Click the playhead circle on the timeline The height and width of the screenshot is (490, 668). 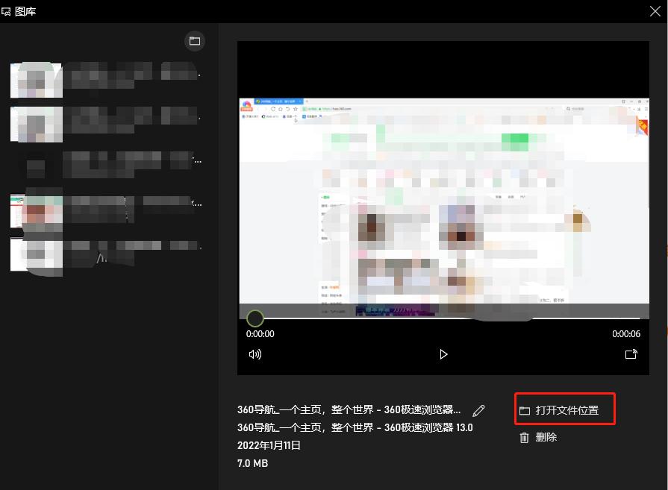pos(255,318)
